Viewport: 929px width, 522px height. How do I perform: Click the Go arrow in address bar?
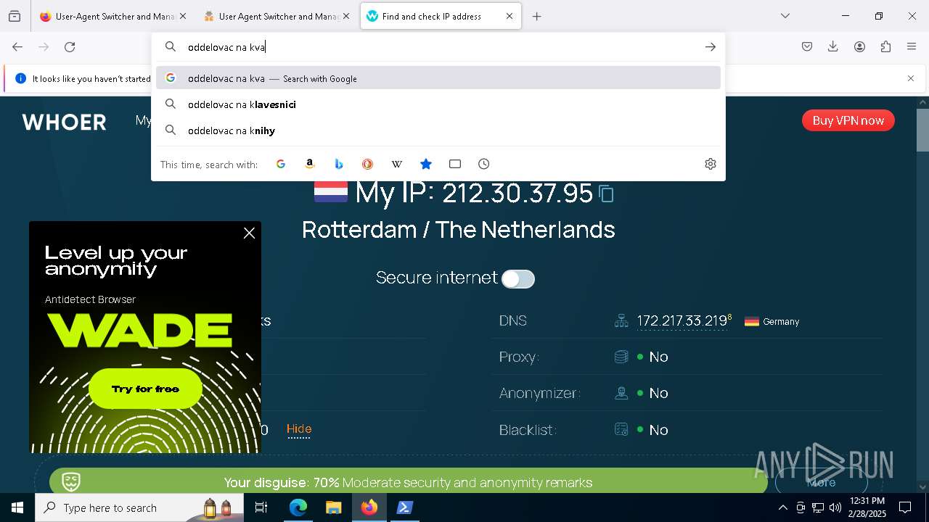(711, 46)
